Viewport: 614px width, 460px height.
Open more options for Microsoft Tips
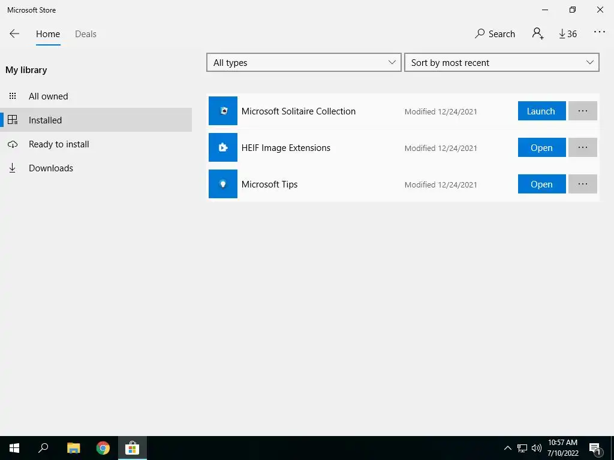click(x=583, y=184)
